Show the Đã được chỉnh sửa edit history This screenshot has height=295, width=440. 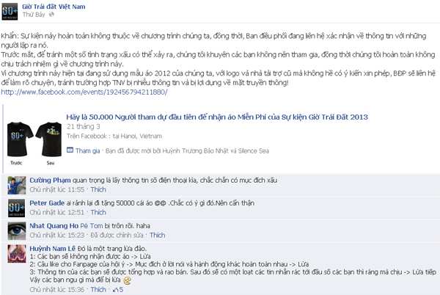(117, 235)
